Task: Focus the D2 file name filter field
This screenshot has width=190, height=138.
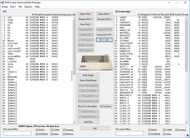Action: (130, 133)
